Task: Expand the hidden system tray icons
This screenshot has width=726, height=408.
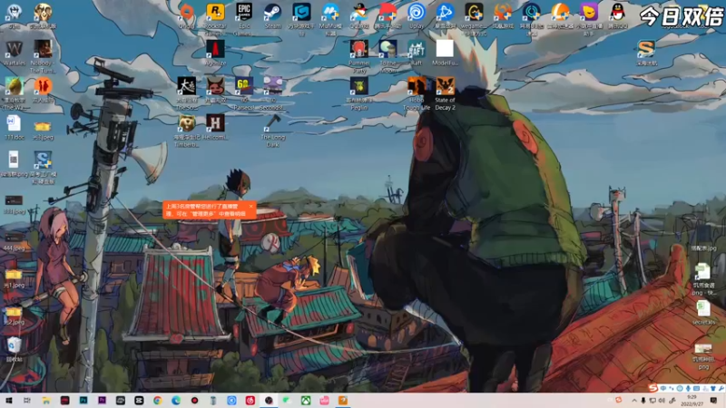Action: click(x=633, y=401)
